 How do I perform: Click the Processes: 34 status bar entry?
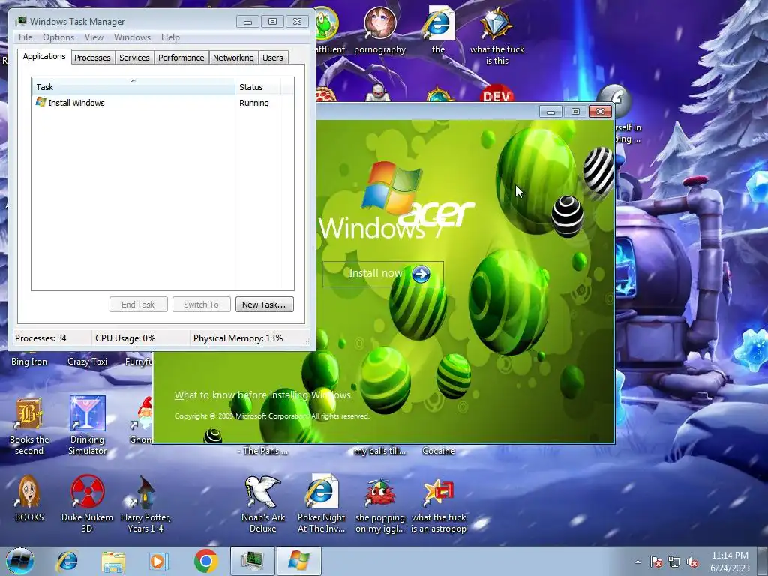(40, 338)
